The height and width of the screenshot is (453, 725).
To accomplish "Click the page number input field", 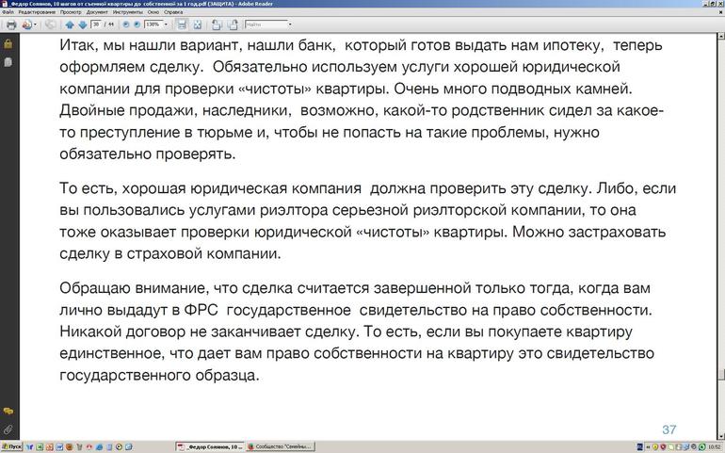I will (95, 24).
